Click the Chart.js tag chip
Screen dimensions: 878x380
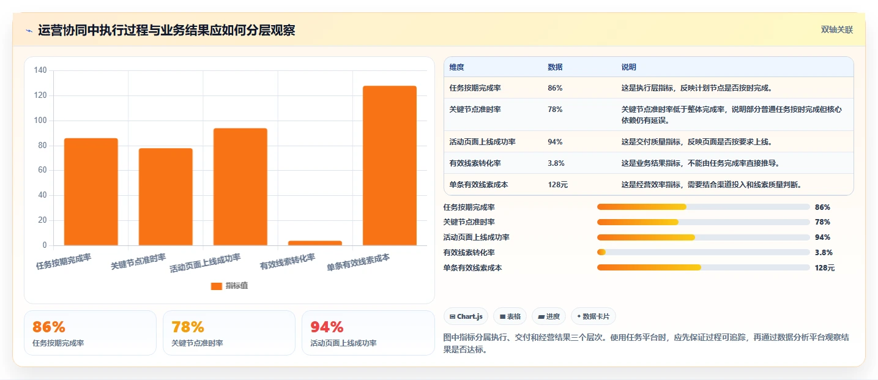point(466,316)
